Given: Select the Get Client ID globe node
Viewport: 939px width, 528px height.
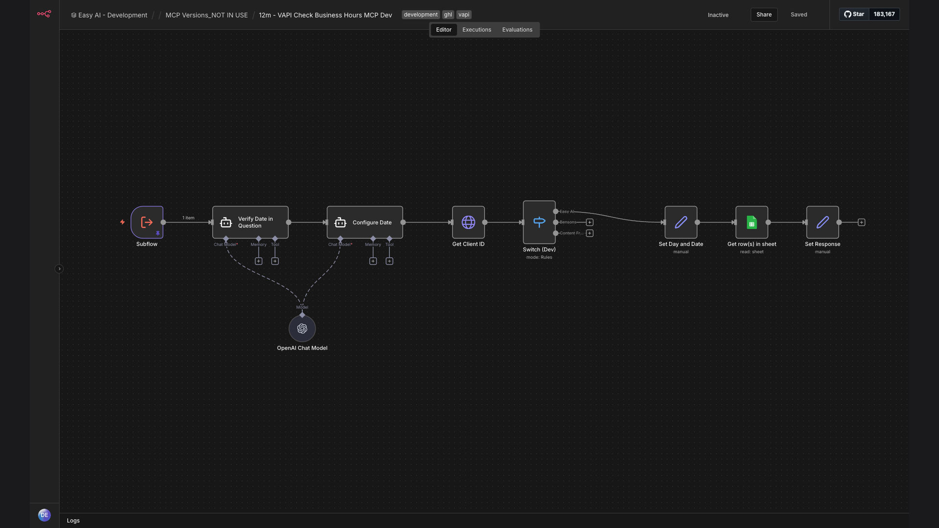Looking at the screenshot, I should pyautogui.click(x=469, y=222).
